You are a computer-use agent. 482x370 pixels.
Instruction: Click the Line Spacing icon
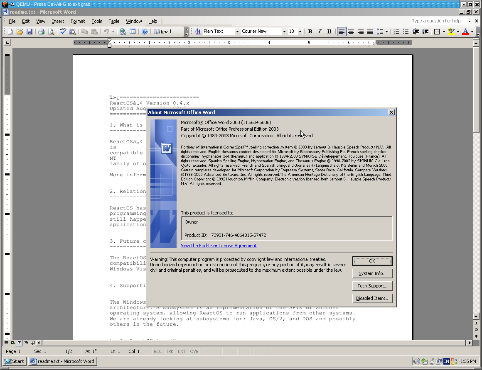[x=380, y=32]
